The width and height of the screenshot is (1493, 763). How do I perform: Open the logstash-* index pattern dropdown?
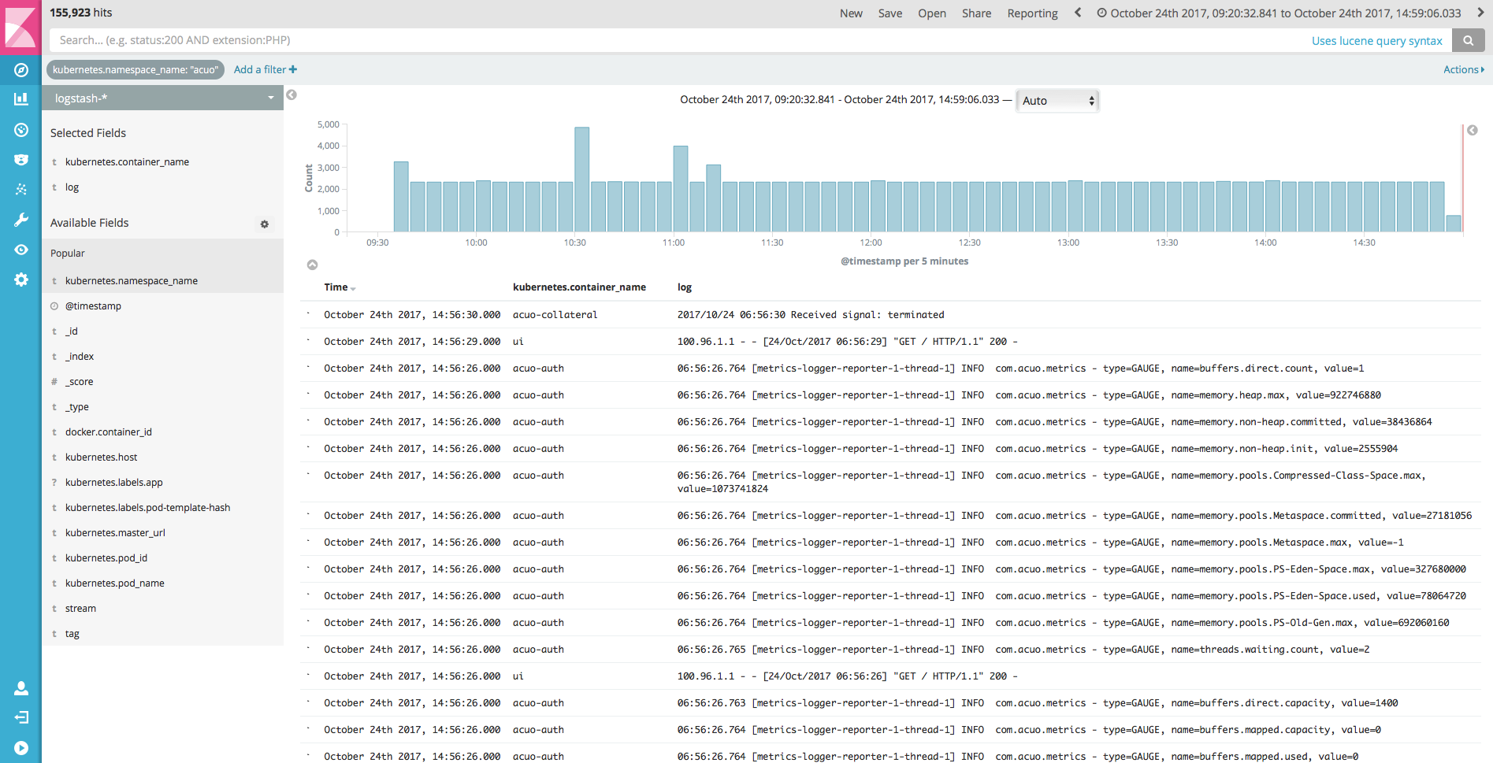163,98
